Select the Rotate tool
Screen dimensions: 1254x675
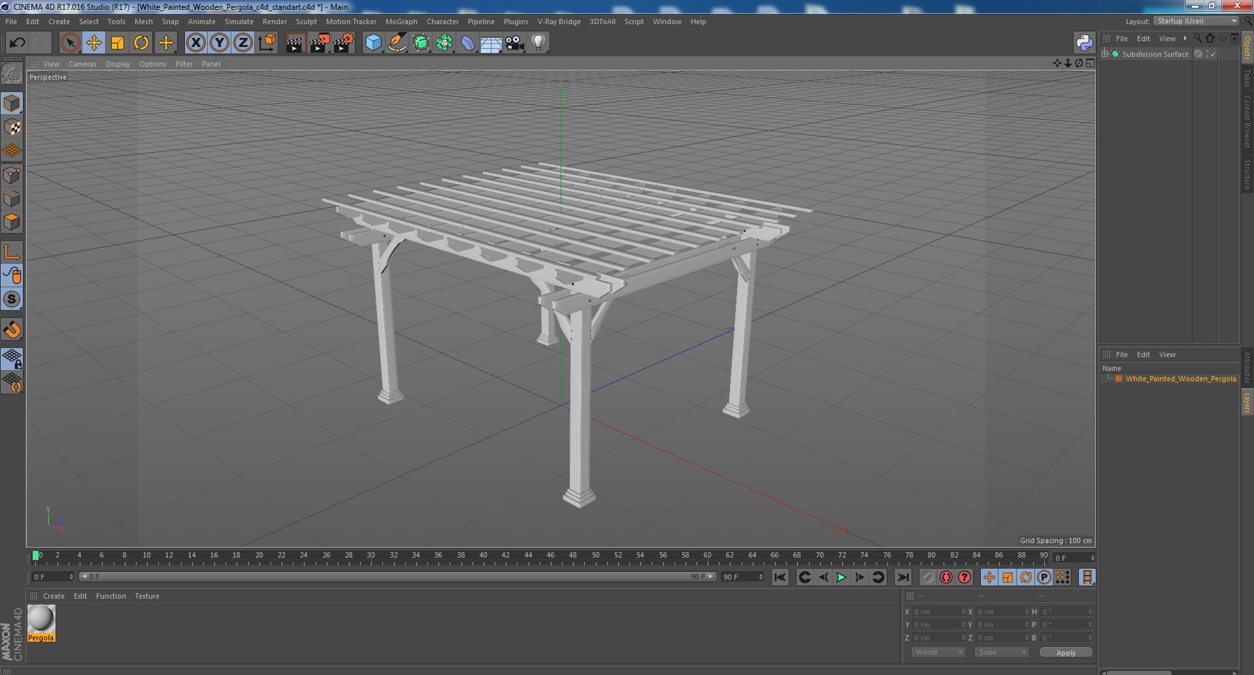pyautogui.click(x=141, y=43)
